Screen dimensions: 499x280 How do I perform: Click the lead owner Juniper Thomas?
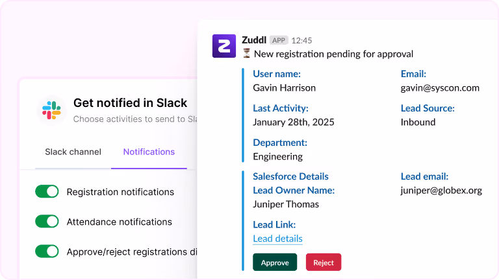tap(286, 204)
